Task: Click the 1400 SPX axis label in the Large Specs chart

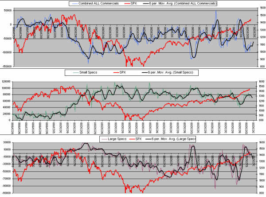Action: tap(262, 155)
